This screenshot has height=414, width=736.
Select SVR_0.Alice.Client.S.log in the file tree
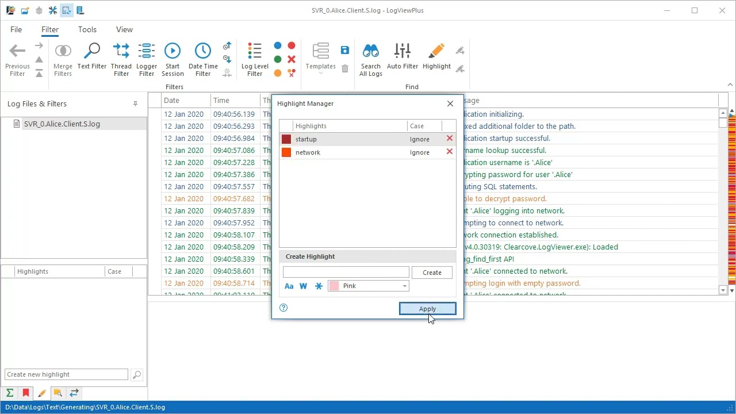click(62, 124)
